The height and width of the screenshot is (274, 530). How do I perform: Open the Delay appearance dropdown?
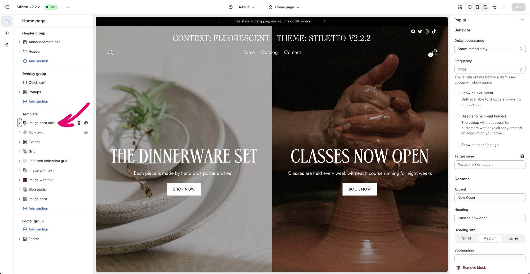(490, 49)
